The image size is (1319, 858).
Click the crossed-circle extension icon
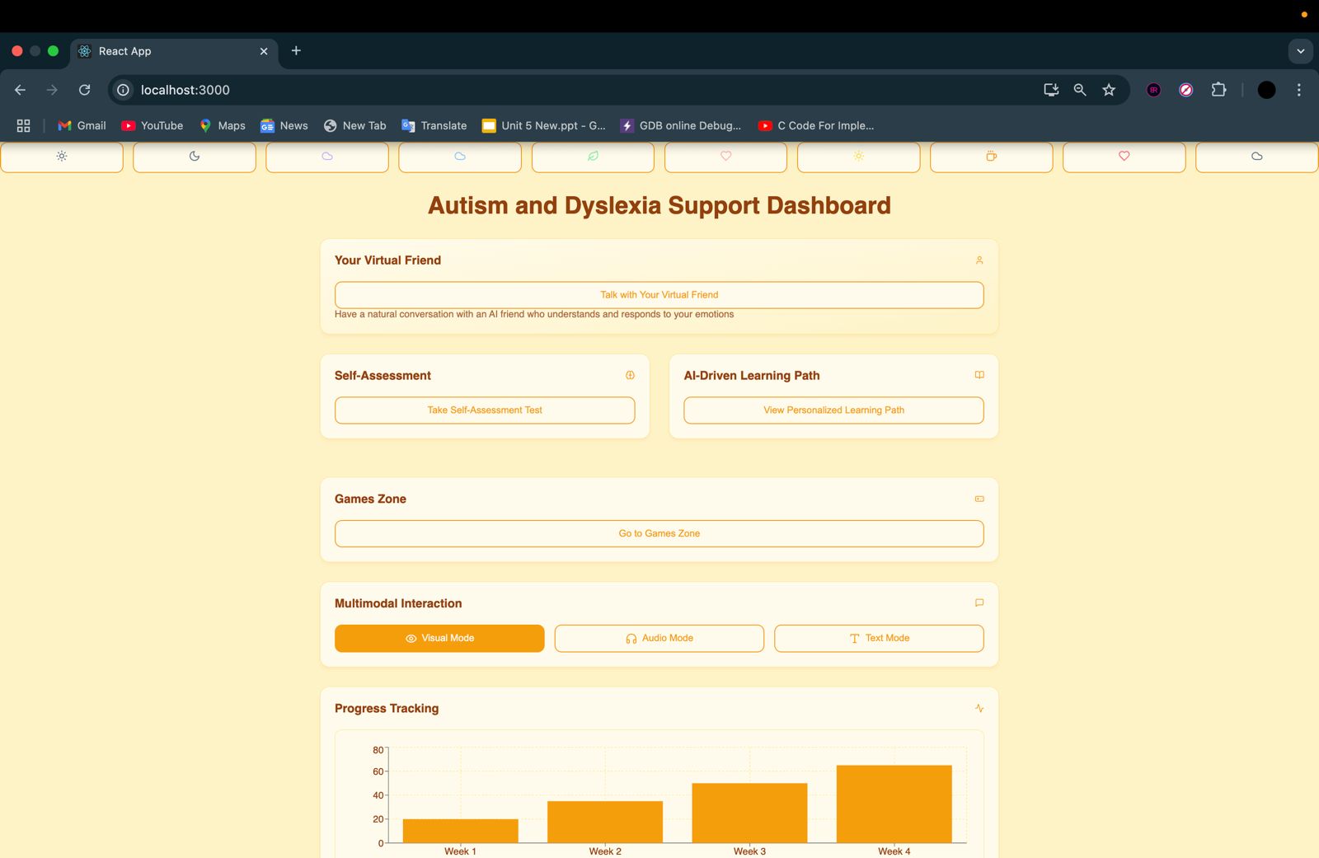click(1186, 90)
